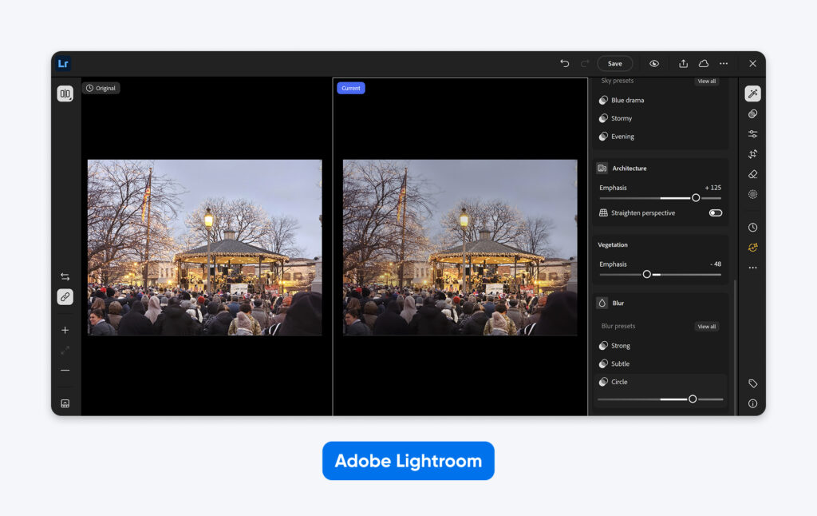Enable the Straighten perspective switch
This screenshot has height=516, width=817.
click(x=716, y=212)
